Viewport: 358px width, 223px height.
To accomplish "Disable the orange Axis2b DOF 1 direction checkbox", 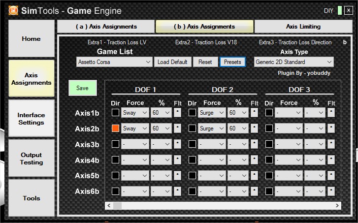I will (115, 128).
